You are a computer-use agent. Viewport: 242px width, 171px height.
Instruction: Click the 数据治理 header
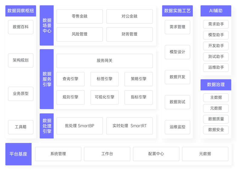[x=216, y=85]
